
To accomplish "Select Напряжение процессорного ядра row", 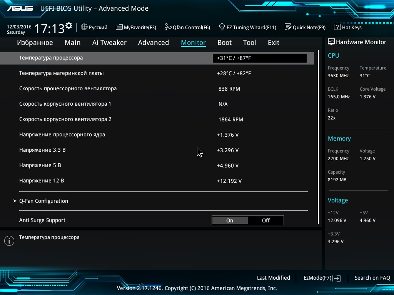I will point(157,135).
